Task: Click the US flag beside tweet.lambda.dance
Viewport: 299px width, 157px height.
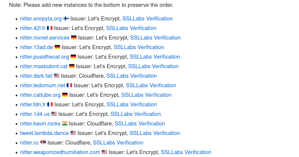Action: (73, 133)
